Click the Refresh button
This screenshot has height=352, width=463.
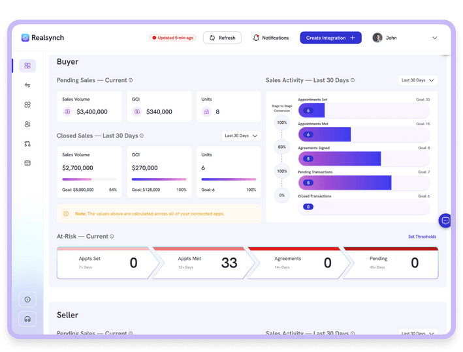click(222, 38)
